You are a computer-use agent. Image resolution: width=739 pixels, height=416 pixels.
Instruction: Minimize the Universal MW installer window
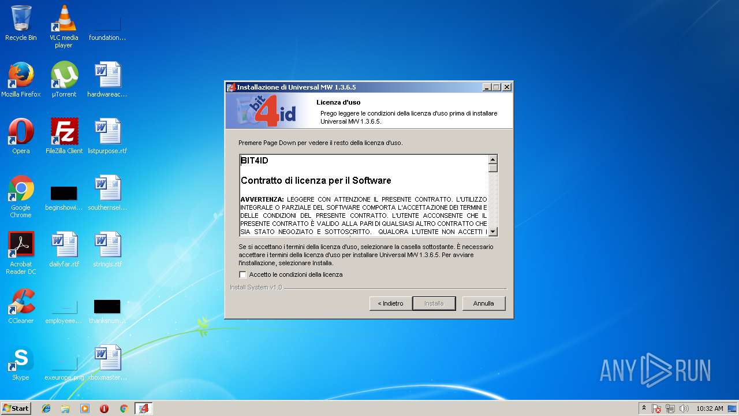tap(487, 87)
